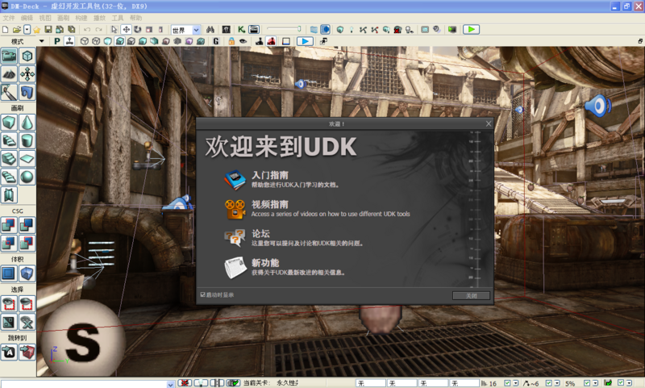Viewport: 645px width, 388px height.
Task: Toggle the eye icon in viewport toolbar
Action: pos(243,41)
